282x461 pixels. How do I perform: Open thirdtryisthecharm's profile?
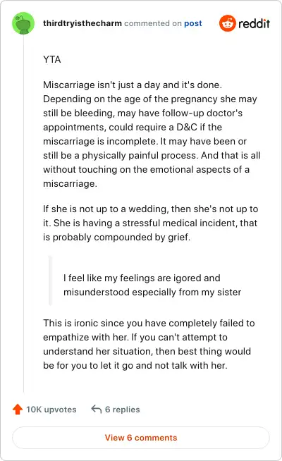pyautogui.click(x=82, y=23)
